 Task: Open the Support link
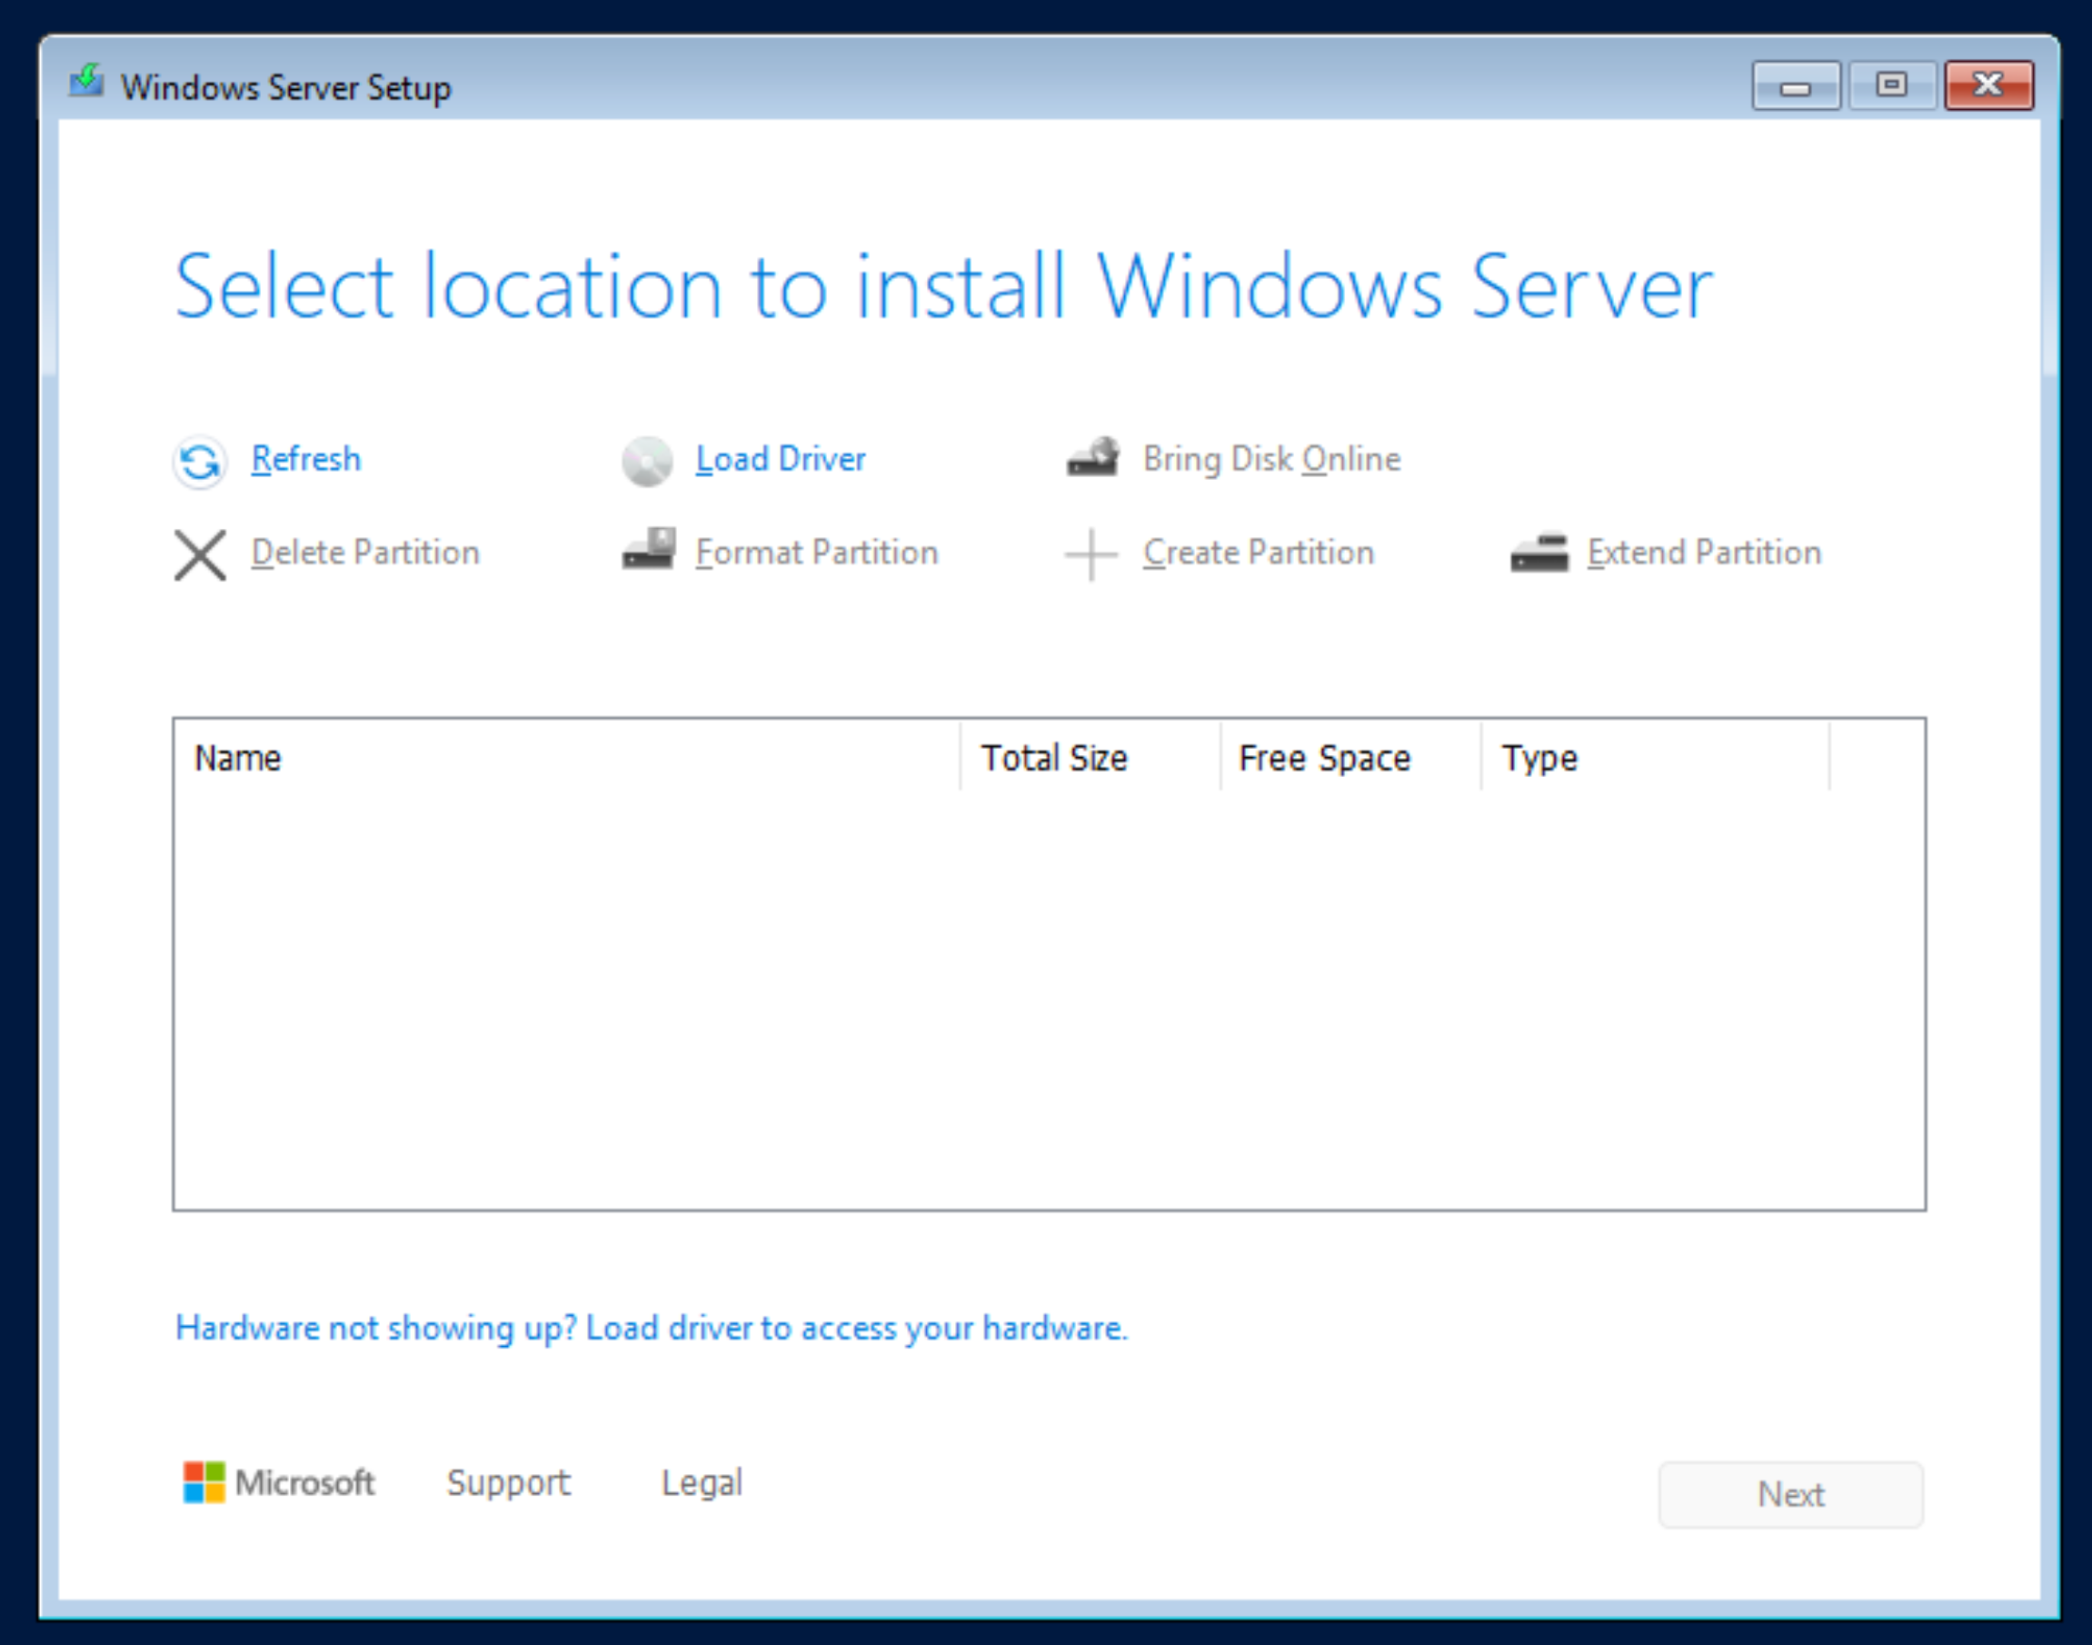click(x=509, y=1483)
